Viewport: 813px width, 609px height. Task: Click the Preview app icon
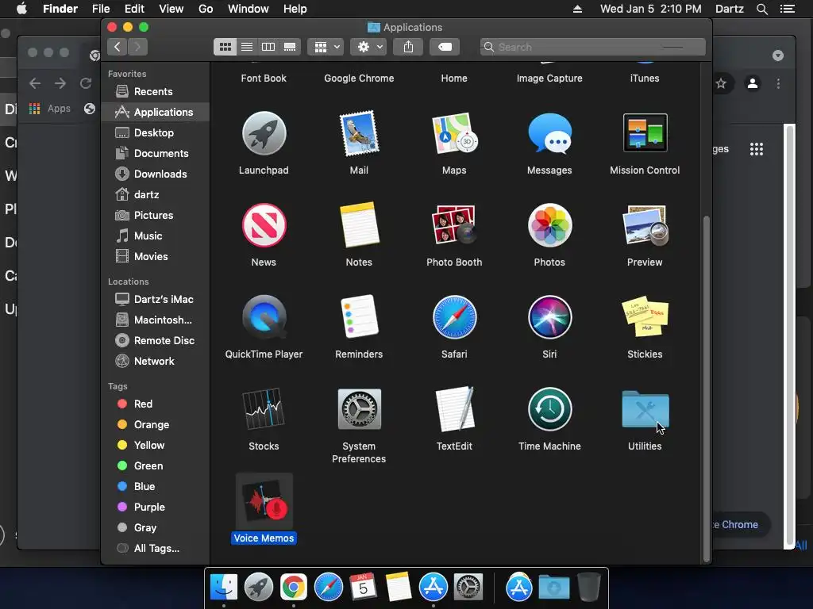(x=645, y=225)
